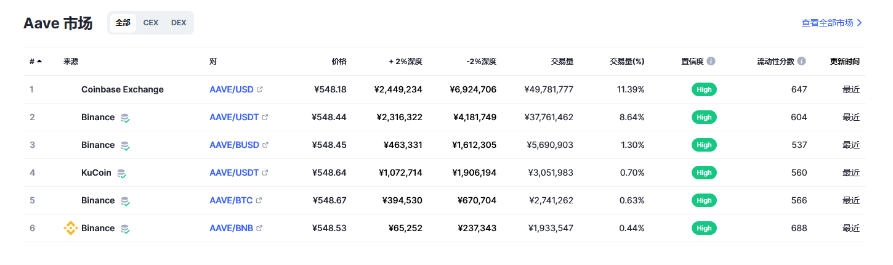Sort by the # column arrow
893x265 pixels.
tap(39, 62)
